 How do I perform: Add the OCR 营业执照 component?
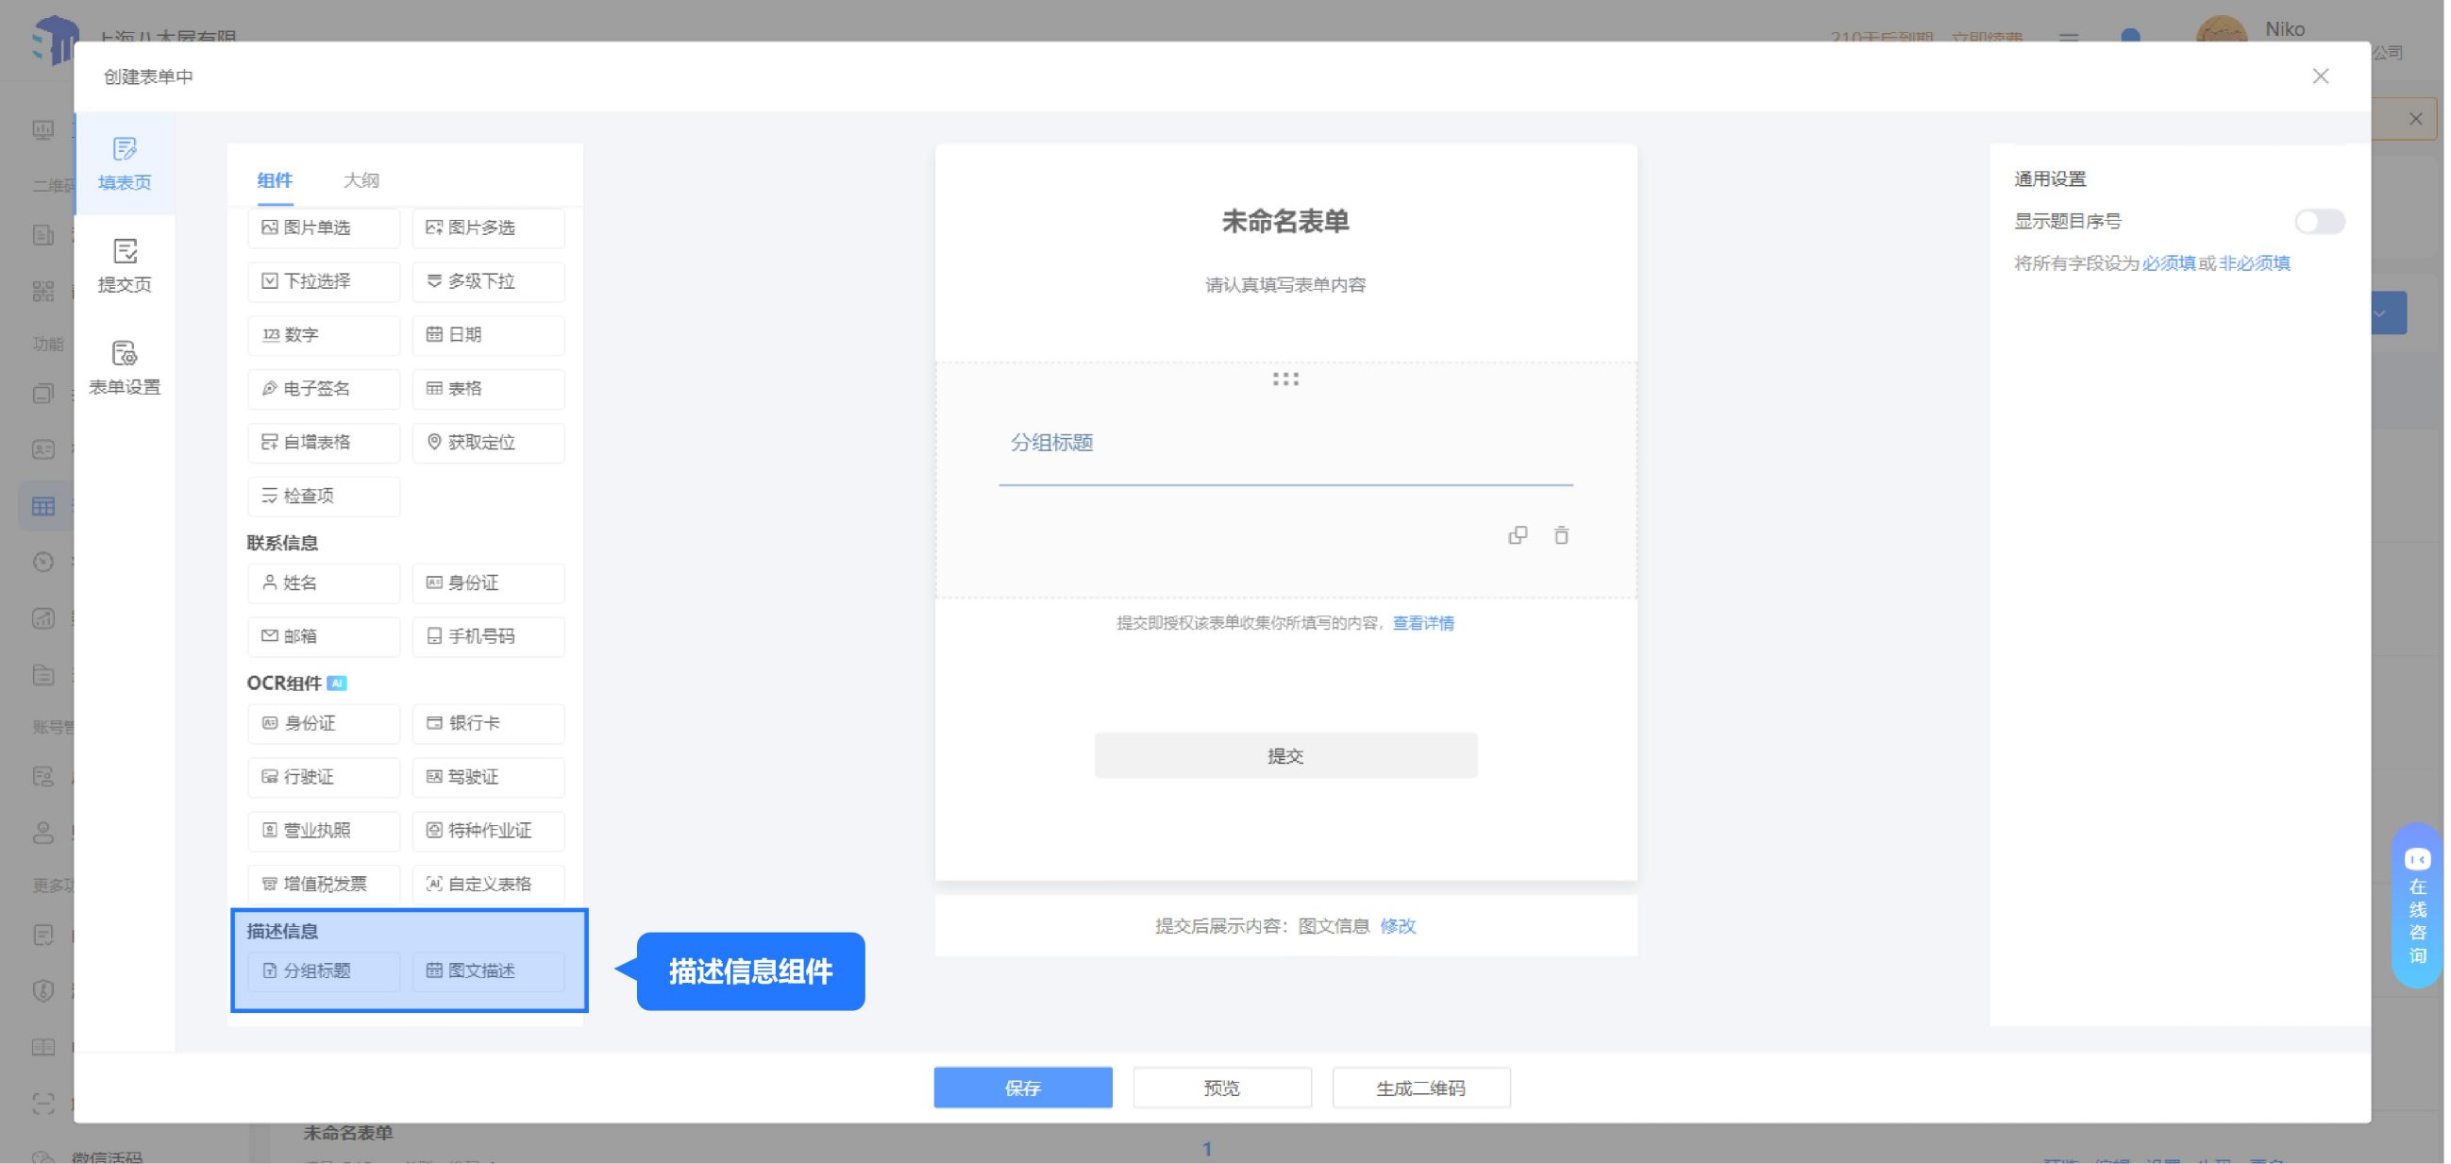324,830
